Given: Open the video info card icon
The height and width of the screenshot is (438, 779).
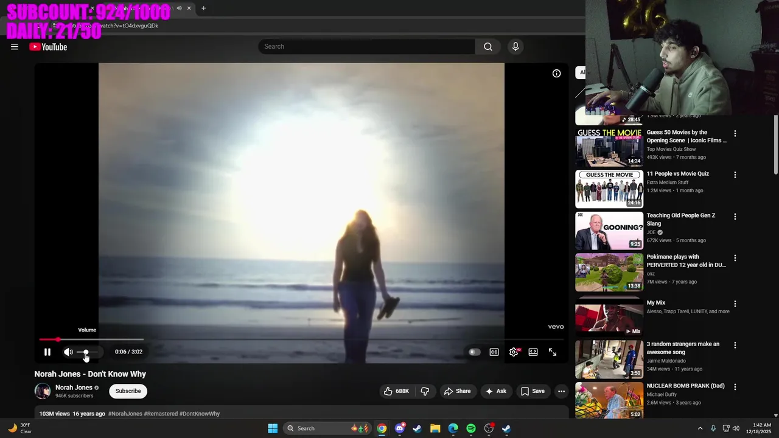Looking at the screenshot, I should tap(556, 74).
